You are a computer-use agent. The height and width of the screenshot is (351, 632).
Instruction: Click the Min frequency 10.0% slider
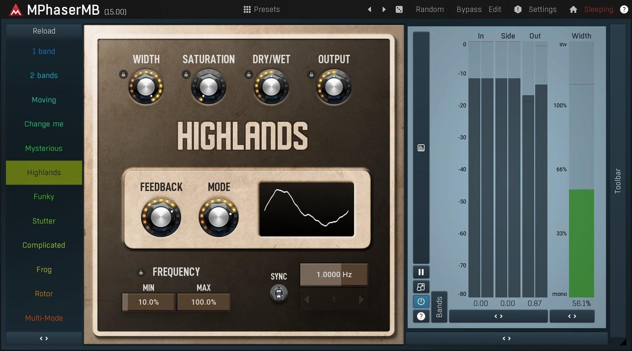[x=149, y=302]
